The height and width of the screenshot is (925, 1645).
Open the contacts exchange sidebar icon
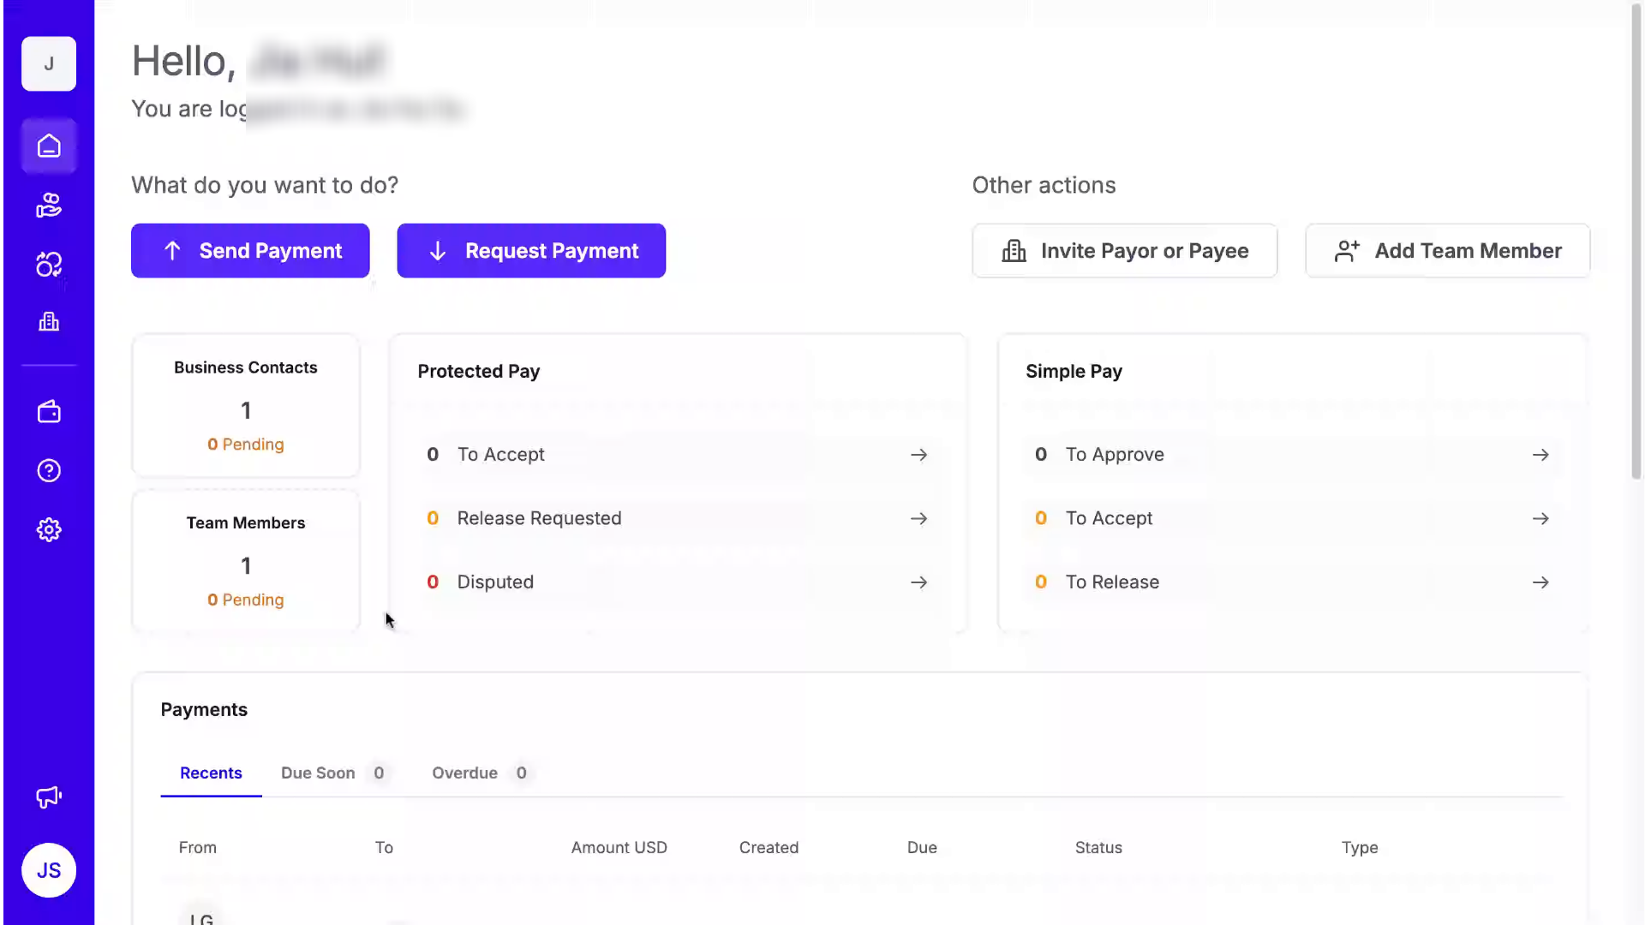pos(49,265)
